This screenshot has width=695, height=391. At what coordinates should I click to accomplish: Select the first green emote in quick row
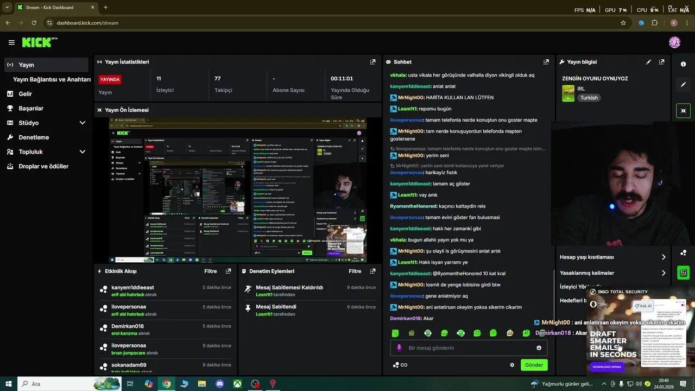[x=395, y=333]
